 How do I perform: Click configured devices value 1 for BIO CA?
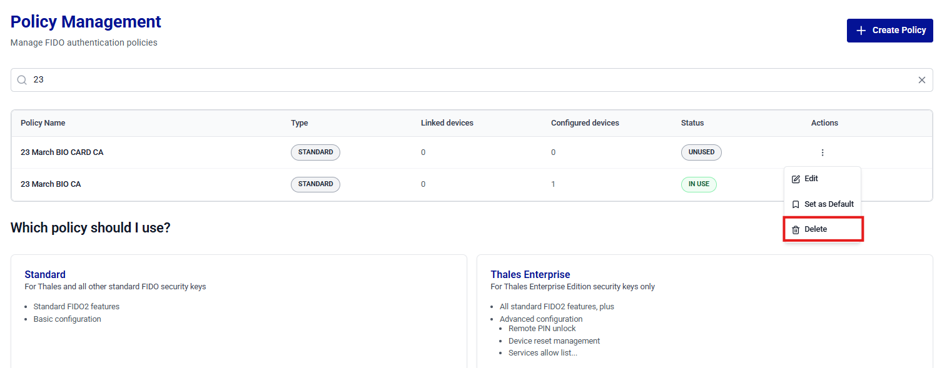(553, 184)
